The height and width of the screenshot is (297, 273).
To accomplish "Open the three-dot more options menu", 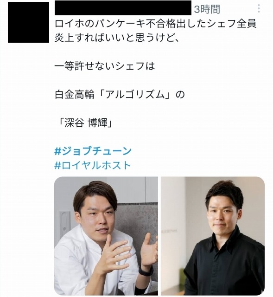I will (259, 9).
